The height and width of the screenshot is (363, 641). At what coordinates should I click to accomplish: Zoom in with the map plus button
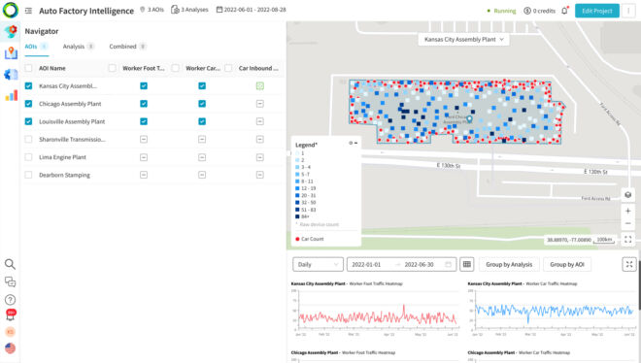[628, 211]
